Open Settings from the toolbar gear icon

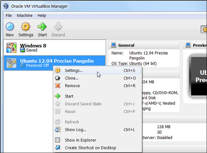(x=26, y=27)
